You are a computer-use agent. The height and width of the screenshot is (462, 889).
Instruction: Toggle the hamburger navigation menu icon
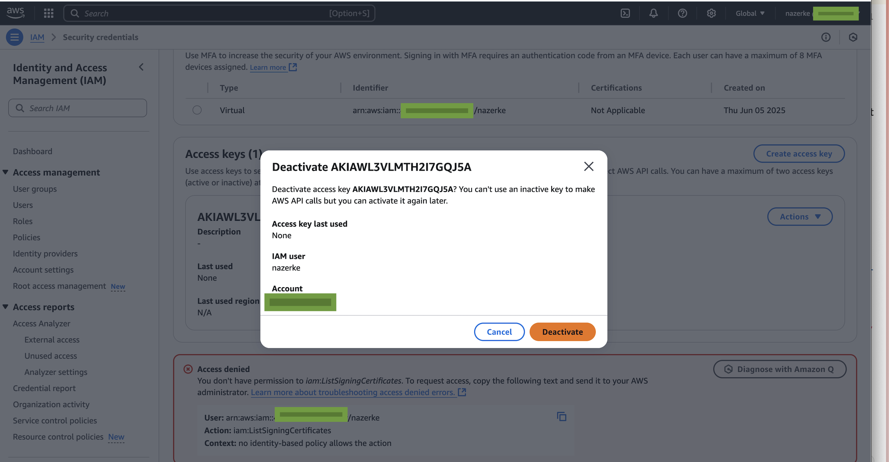pos(15,37)
